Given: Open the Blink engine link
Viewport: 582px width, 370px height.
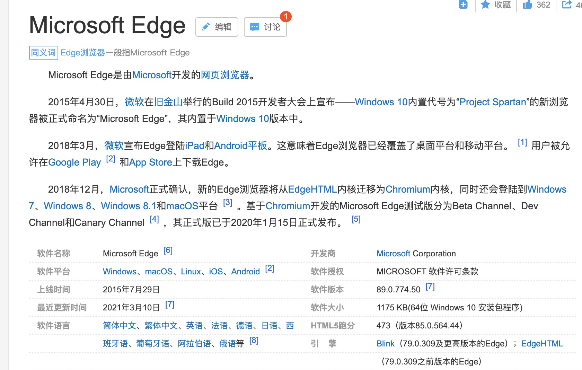Looking at the screenshot, I should [x=385, y=344].
